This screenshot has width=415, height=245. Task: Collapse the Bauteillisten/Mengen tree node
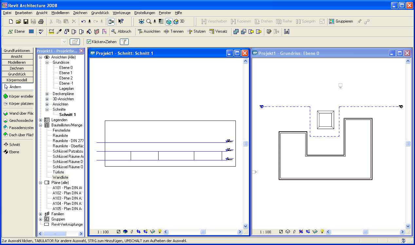click(x=41, y=125)
